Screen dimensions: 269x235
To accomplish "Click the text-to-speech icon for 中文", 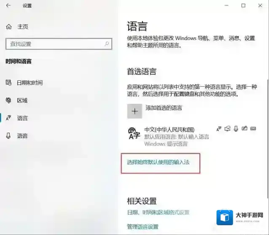I will pyautogui.click(x=228, y=129).
